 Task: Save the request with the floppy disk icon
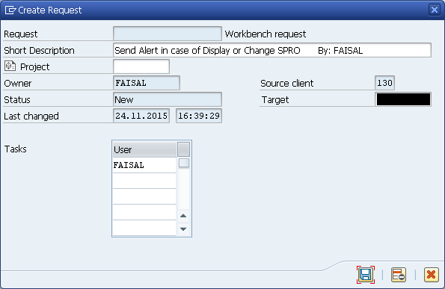[366, 275]
